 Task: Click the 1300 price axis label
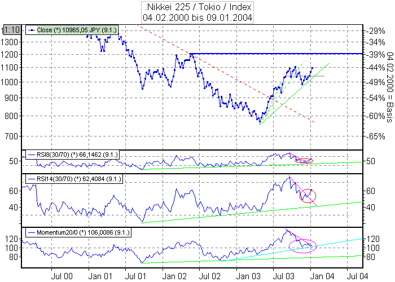pyautogui.click(x=9, y=42)
